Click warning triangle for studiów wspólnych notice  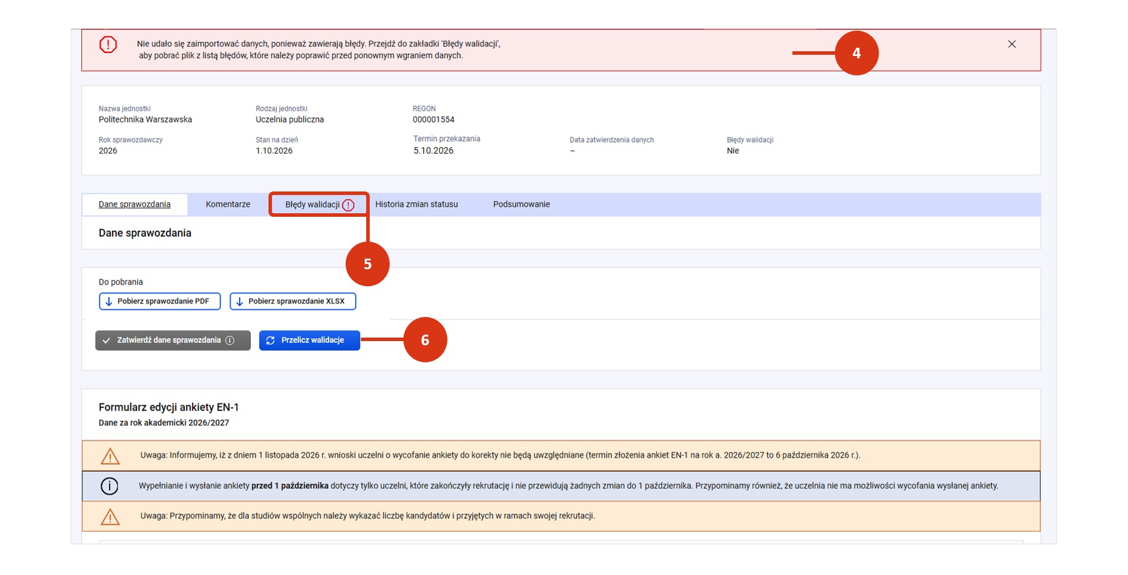pos(110,517)
